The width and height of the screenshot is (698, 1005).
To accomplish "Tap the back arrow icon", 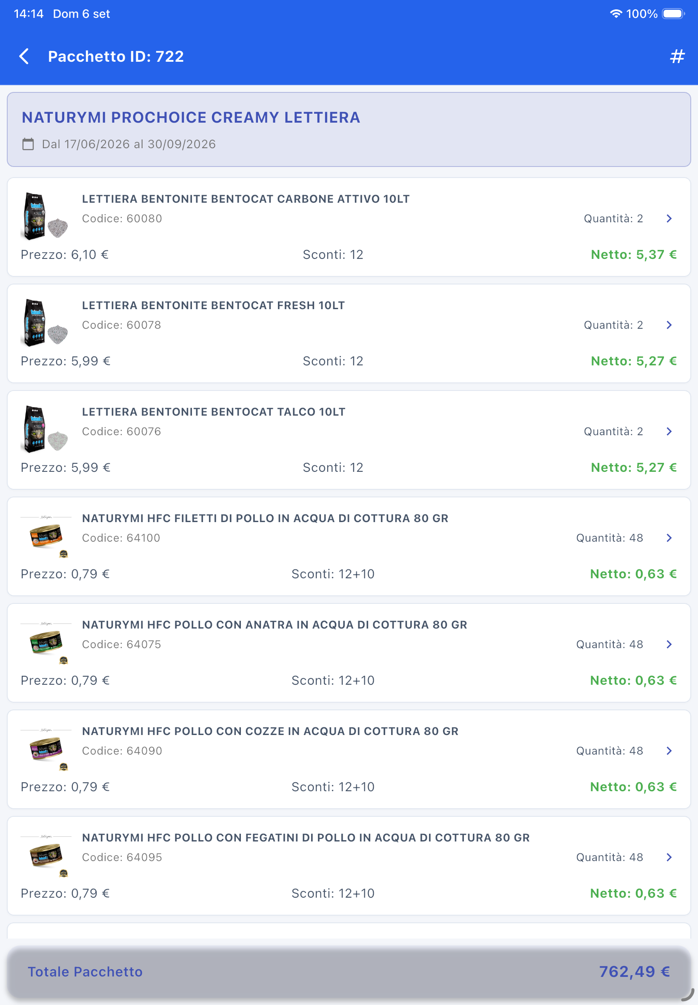I will pos(24,57).
